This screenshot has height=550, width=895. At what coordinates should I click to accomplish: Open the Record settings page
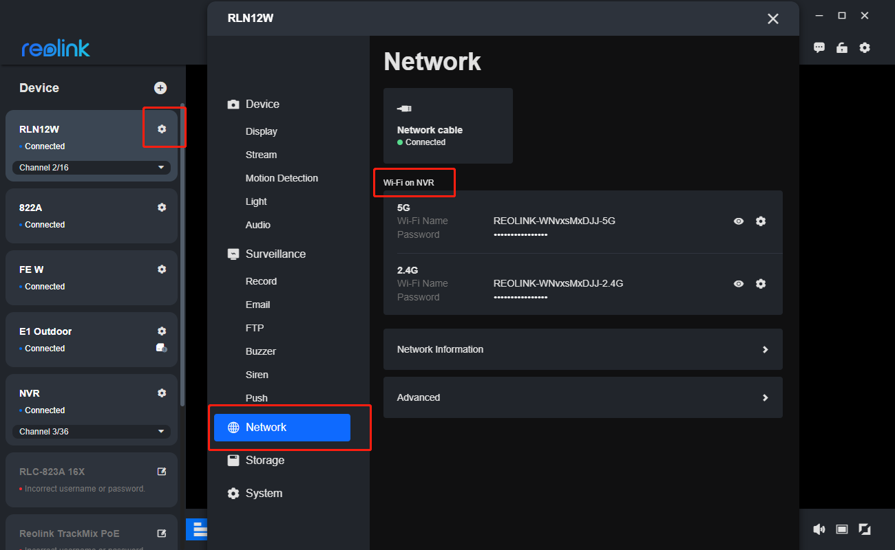click(x=261, y=281)
